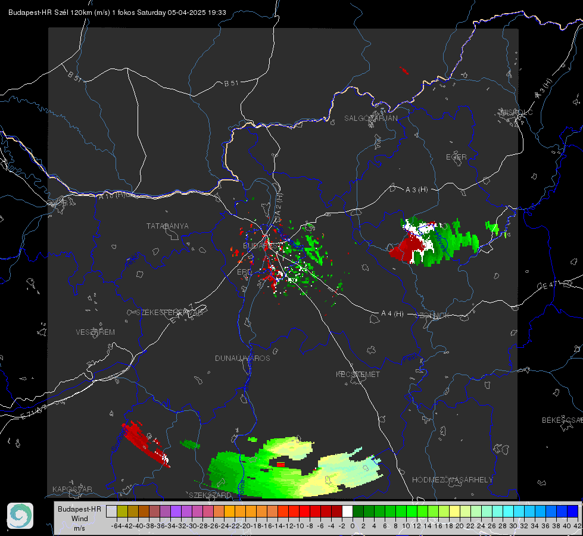Viewport: 583px width, 536px height.
Task: Click the 'Budapest-HR Wind m/s' legend label
Action: coord(80,518)
